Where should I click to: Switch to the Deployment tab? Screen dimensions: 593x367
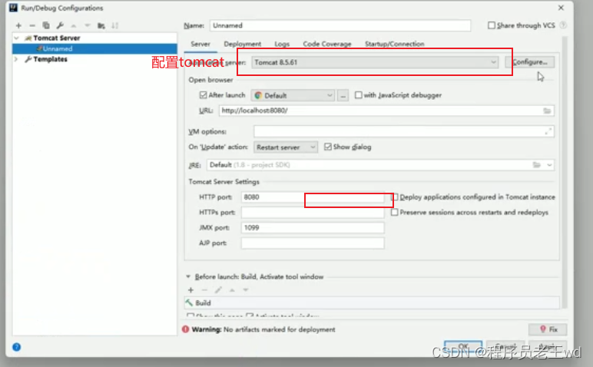pyautogui.click(x=243, y=44)
